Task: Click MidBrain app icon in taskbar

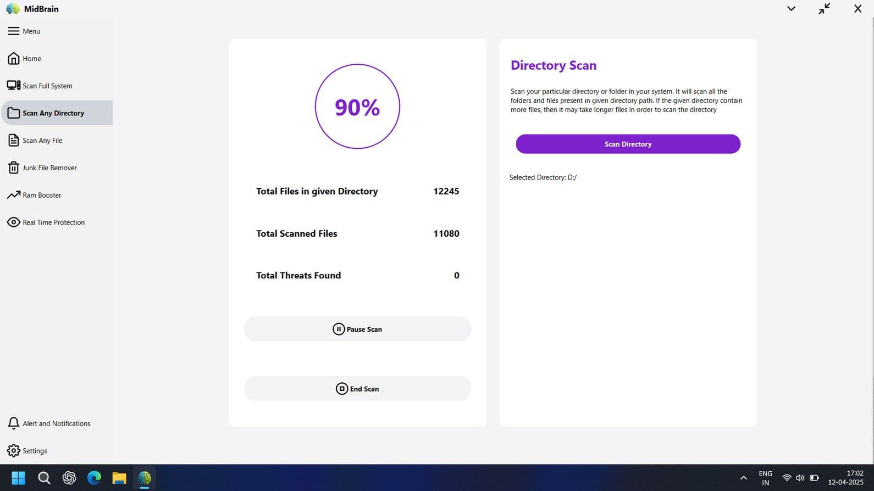Action: 145,478
